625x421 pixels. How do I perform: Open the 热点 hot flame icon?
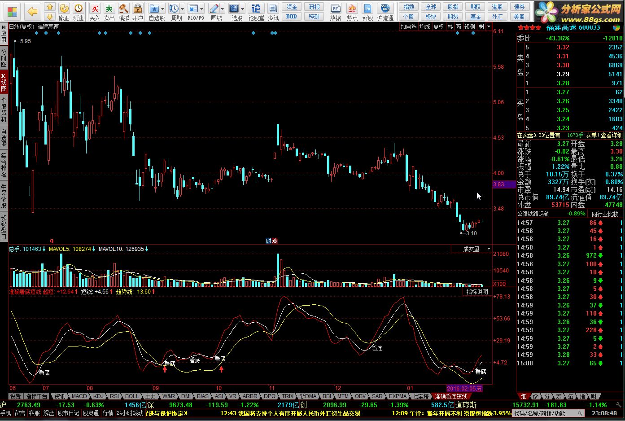tap(352, 9)
